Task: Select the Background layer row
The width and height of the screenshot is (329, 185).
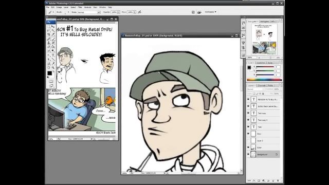Action: coord(264,154)
